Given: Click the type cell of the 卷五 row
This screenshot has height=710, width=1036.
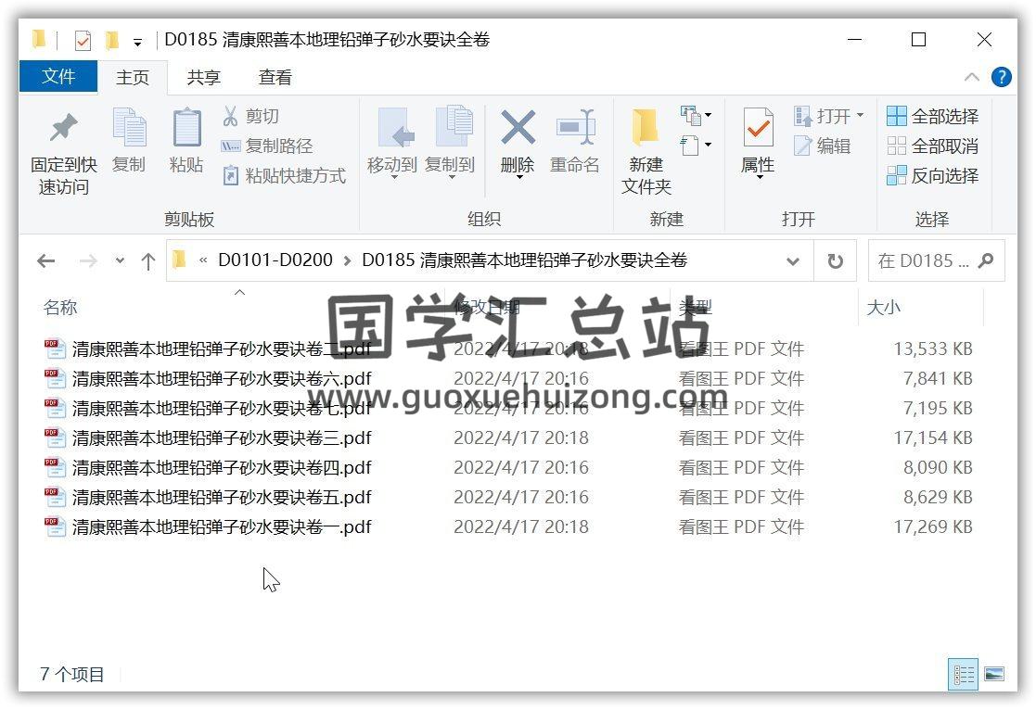Looking at the screenshot, I should [741, 498].
